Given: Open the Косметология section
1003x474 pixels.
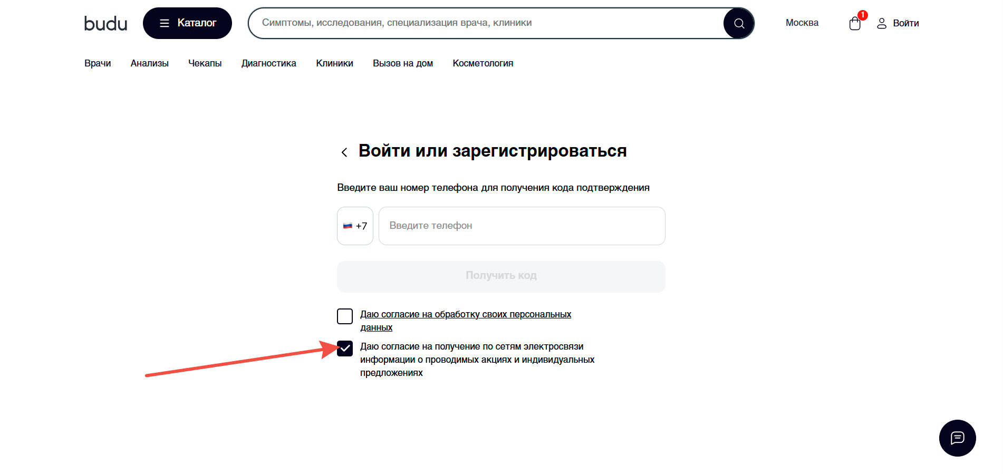Looking at the screenshot, I should [x=483, y=63].
